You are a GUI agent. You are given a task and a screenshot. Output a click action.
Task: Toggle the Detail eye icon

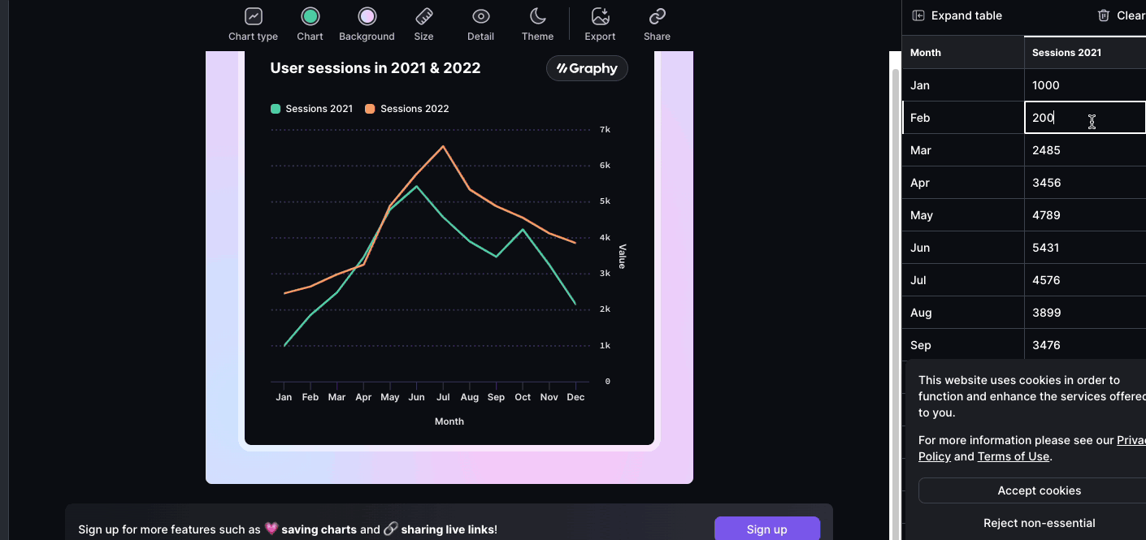pyautogui.click(x=481, y=16)
